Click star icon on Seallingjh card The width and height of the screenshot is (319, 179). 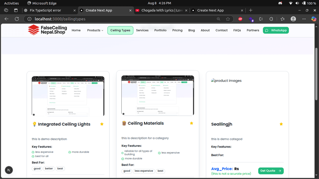[x=281, y=124]
